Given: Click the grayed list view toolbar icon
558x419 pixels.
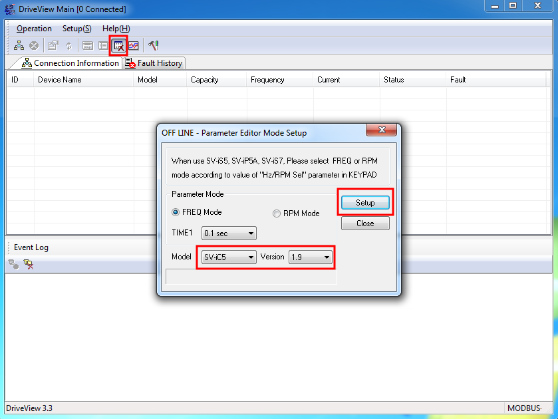Looking at the screenshot, I should pos(103,46).
